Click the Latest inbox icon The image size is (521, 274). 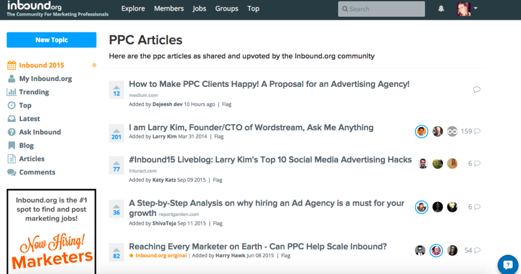pos(12,119)
